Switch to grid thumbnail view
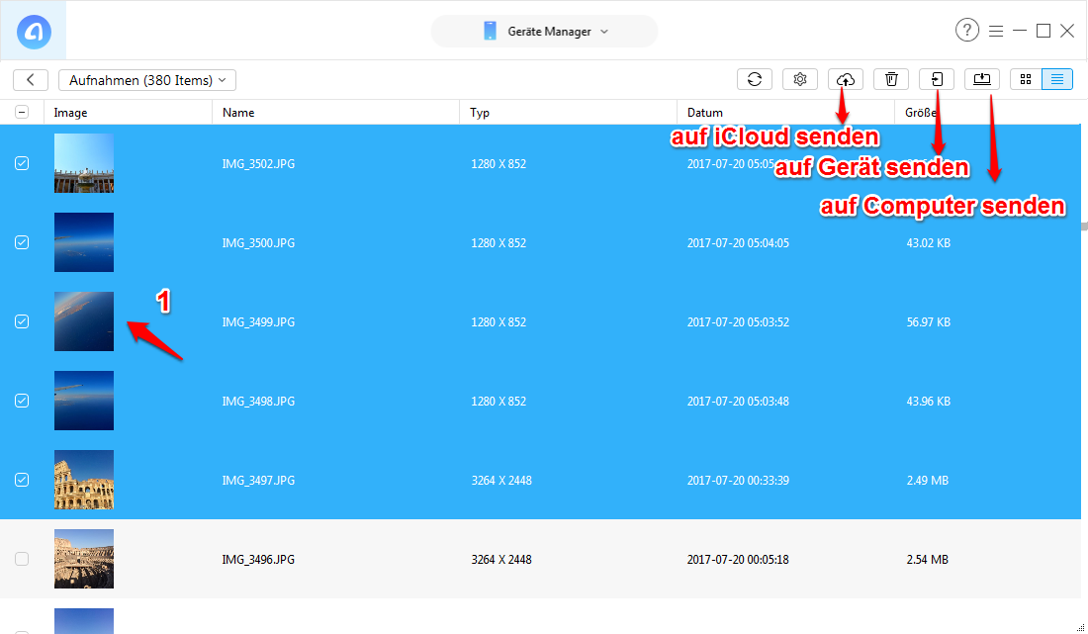The image size is (1088, 634). click(x=1026, y=80)
